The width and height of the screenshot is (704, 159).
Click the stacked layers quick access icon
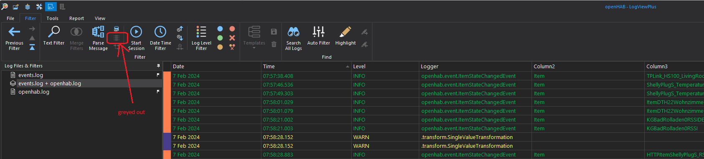[28, 7]
